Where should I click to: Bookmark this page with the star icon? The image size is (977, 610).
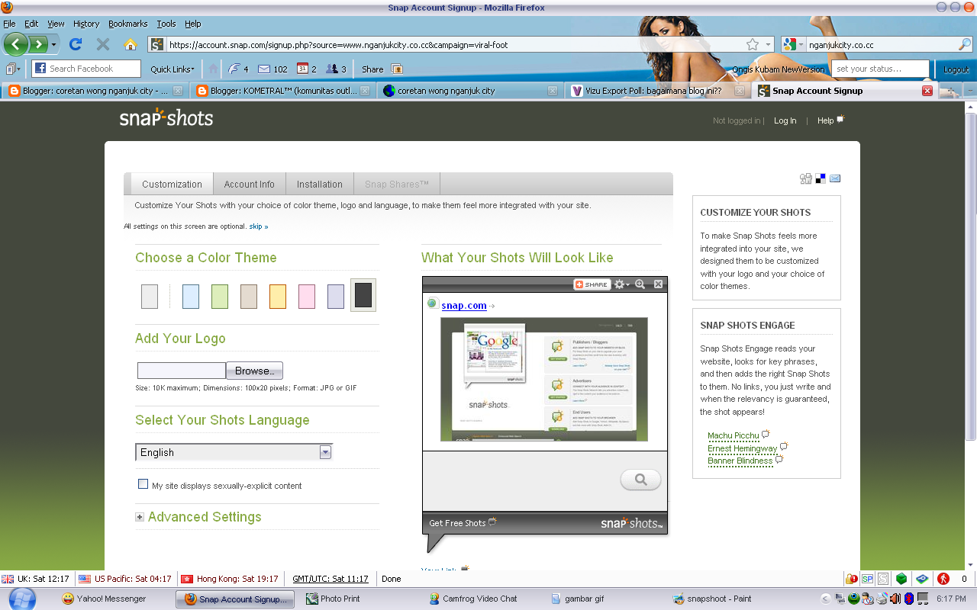coord(753,44)
